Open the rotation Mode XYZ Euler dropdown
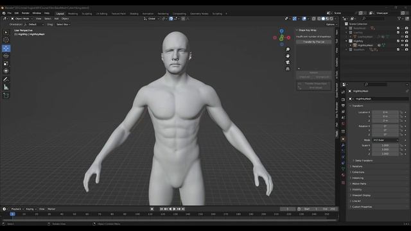This screenshot has width=411, height=231. [x=385, y=140]
